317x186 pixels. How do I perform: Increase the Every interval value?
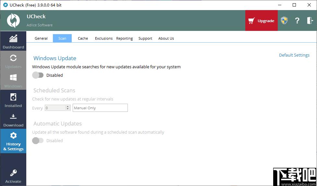[x=68, y=106]
